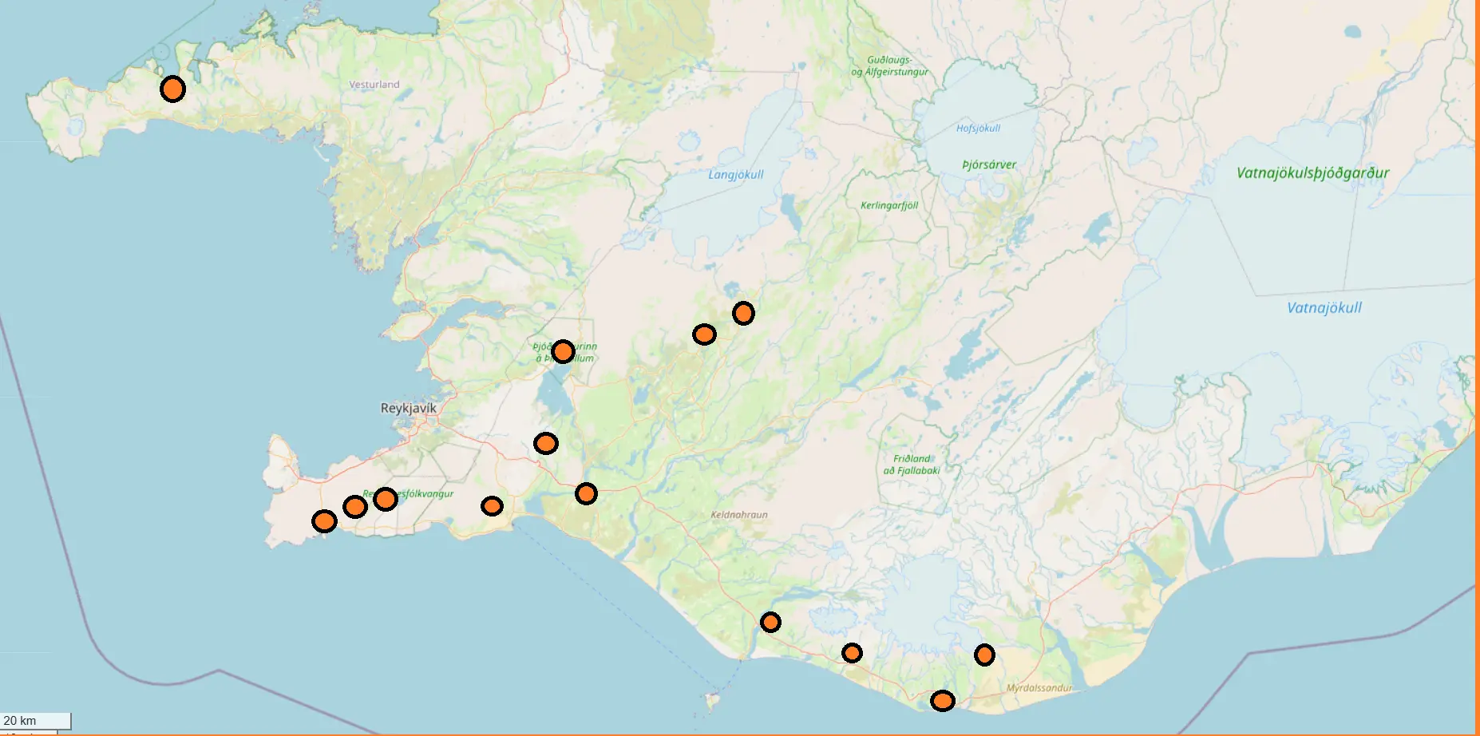The width and height of the screenshot is (1480, 736).
Task: Click the marker on the river mouth south of Keldnahraun
Action: [770, 622]
